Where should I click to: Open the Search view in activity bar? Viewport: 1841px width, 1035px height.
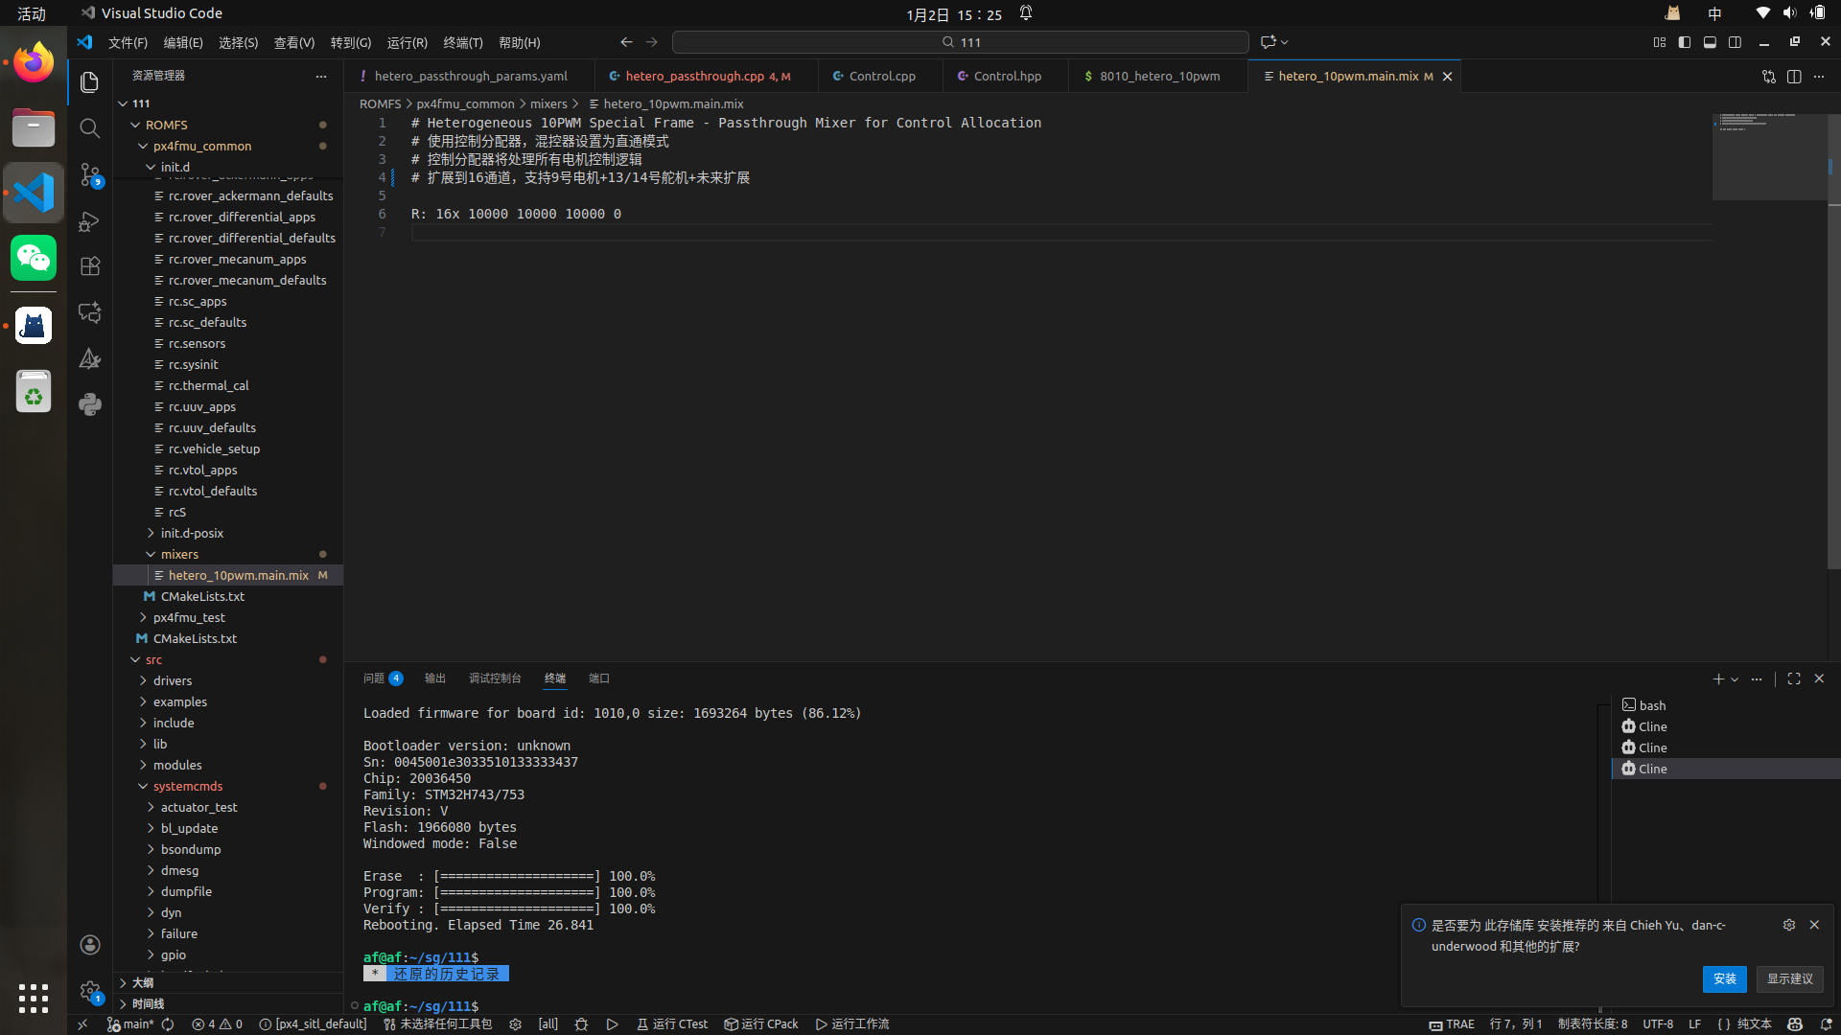tap(89, 128)
